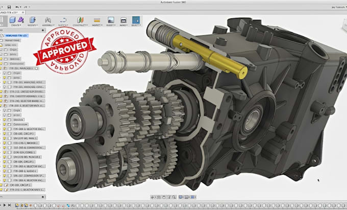Activate the MAINCASE component radio button
The height and width of the screenshot is (210, 347).
[x=37, y=68]
